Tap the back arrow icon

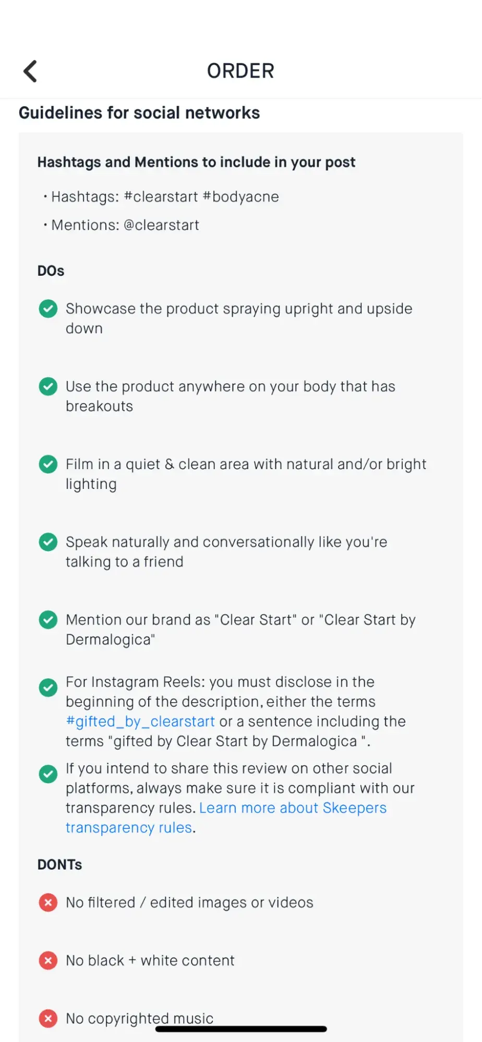click(x=30, y=71)
